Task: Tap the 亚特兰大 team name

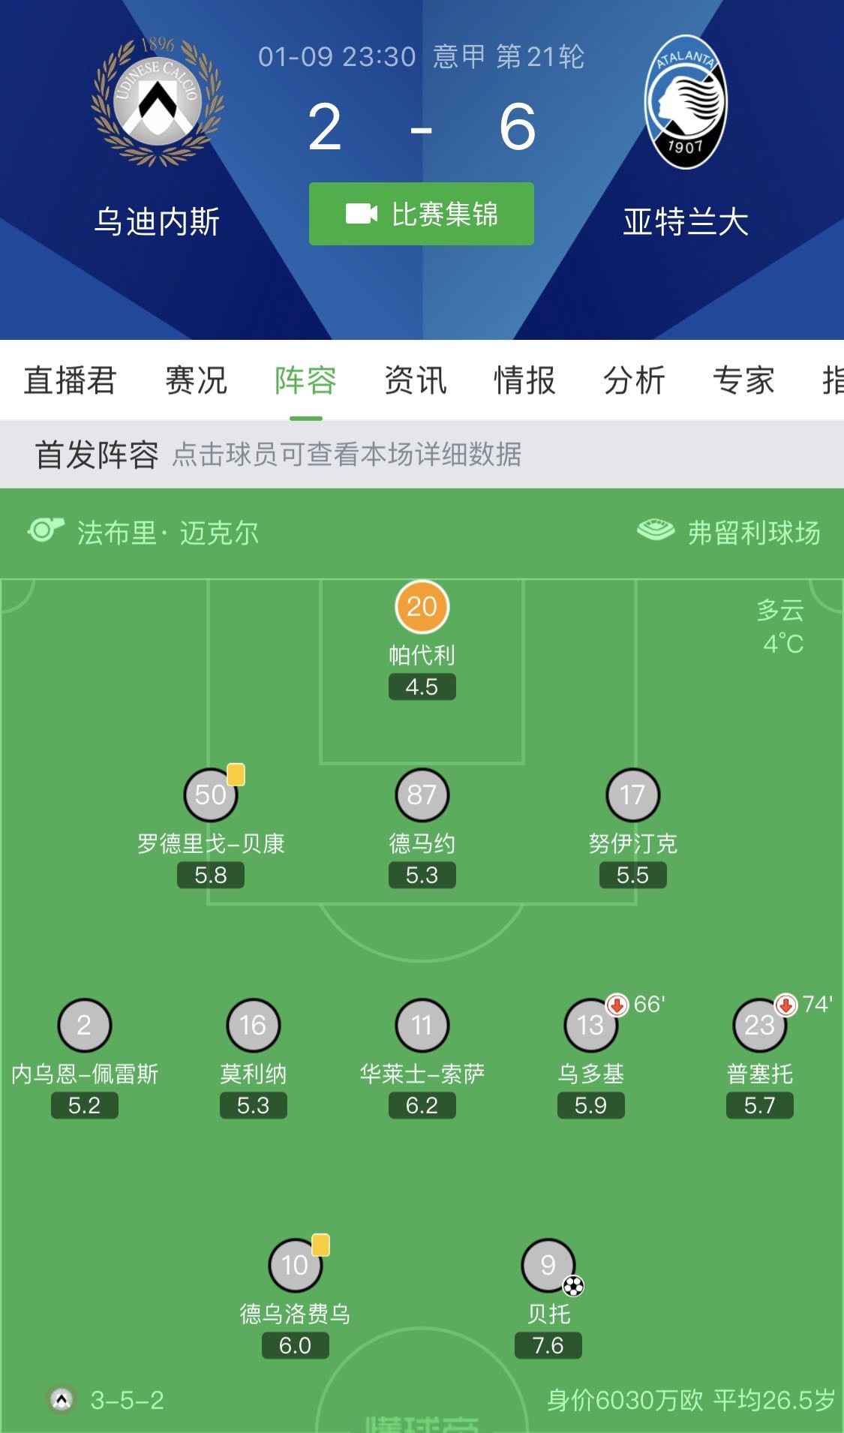Action: pos(686,222)
